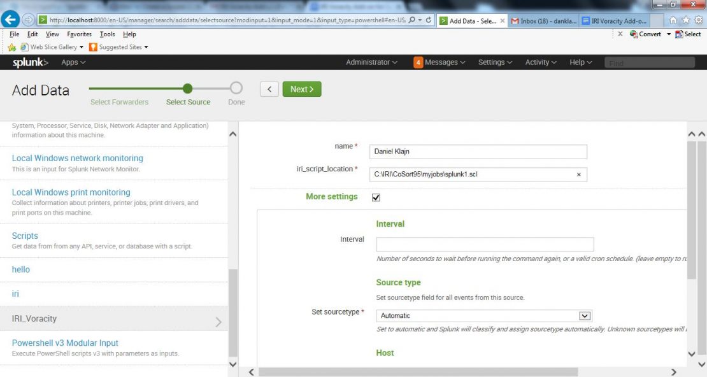Focus the Interval input field
Image resolution: width=707 pixels, height=377 pixels.
pyautogui.click(x=485, y=245)
